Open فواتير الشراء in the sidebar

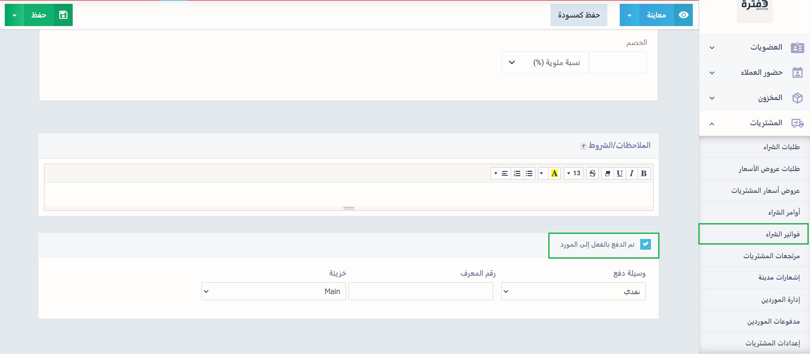(782, 234)
